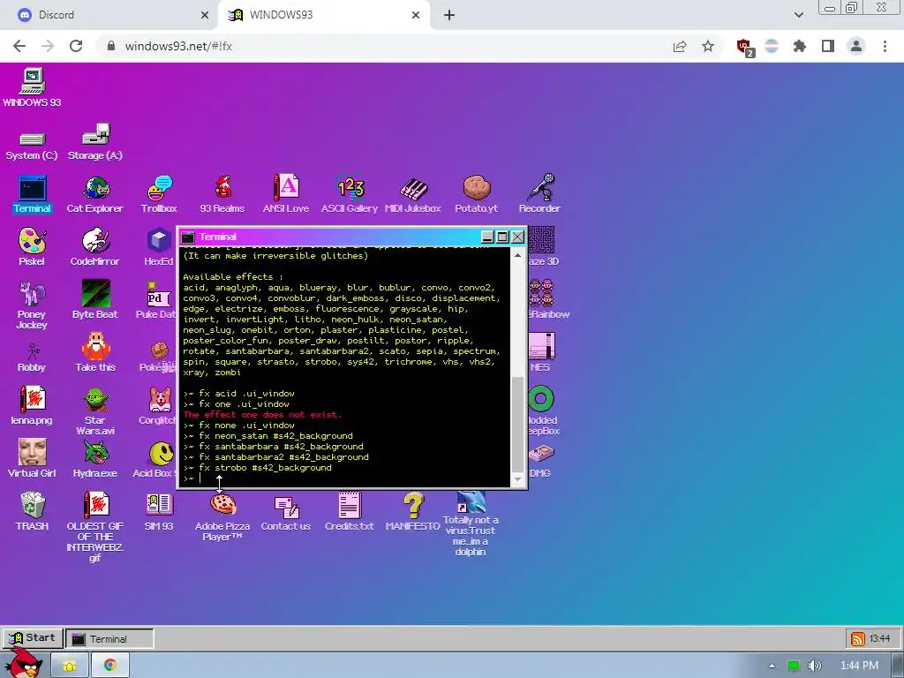Launch Cat Explorer from desktop
This screenshot has width=904, height=678.
(x=95, y=194)
